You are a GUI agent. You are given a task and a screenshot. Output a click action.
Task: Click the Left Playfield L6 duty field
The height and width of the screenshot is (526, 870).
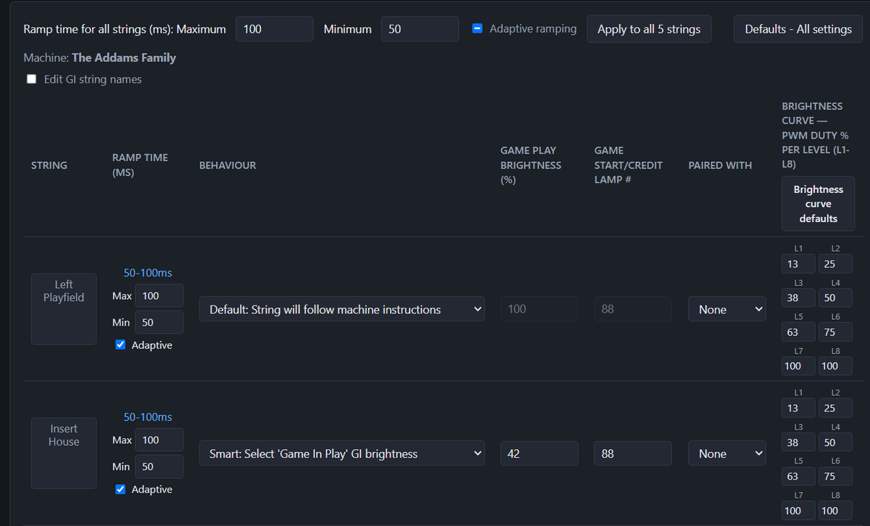pyautogui.click(x=835, y=332)
